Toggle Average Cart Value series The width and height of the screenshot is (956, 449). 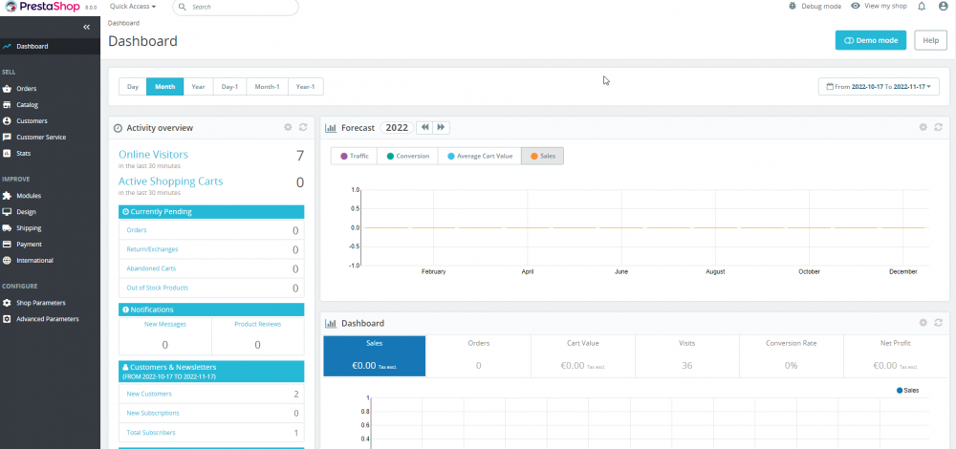click(479, 156)
